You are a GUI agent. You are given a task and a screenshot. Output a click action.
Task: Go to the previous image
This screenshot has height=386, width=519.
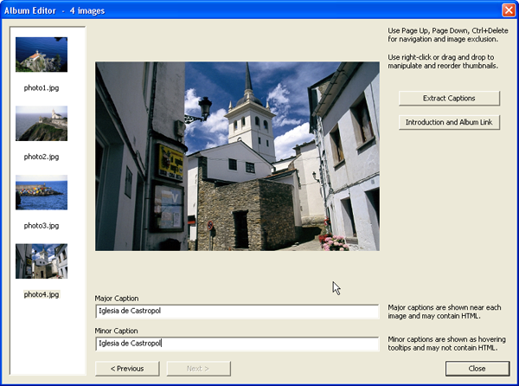126,368
